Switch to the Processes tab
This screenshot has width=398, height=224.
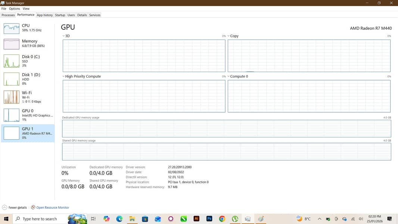(8, 15)
